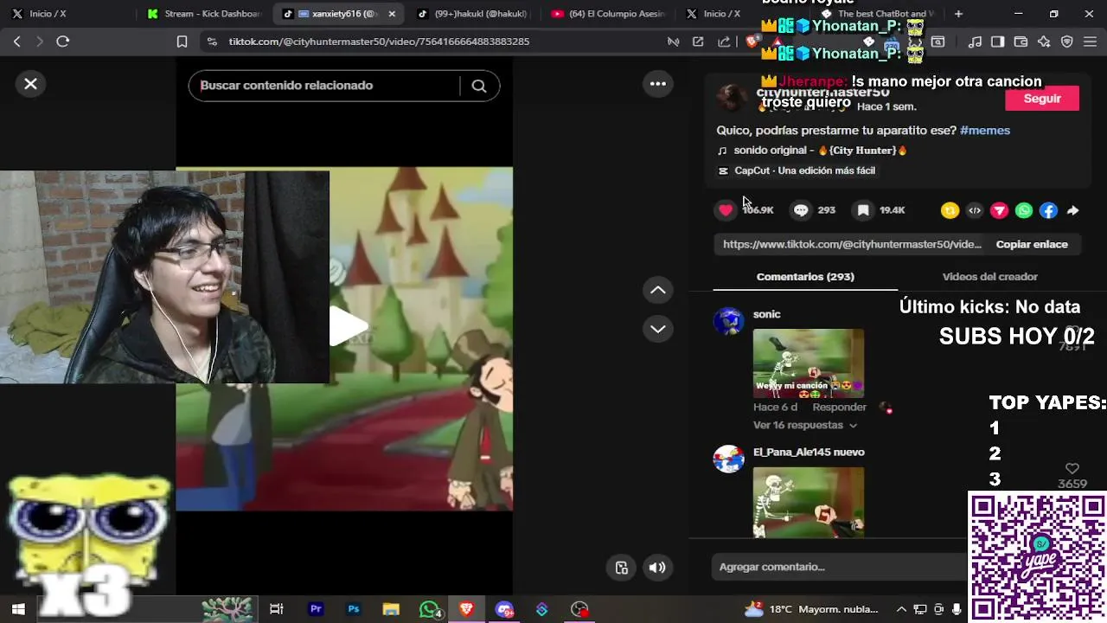
Task: Open comments via speech bubble icon
Action: point(801,210)
